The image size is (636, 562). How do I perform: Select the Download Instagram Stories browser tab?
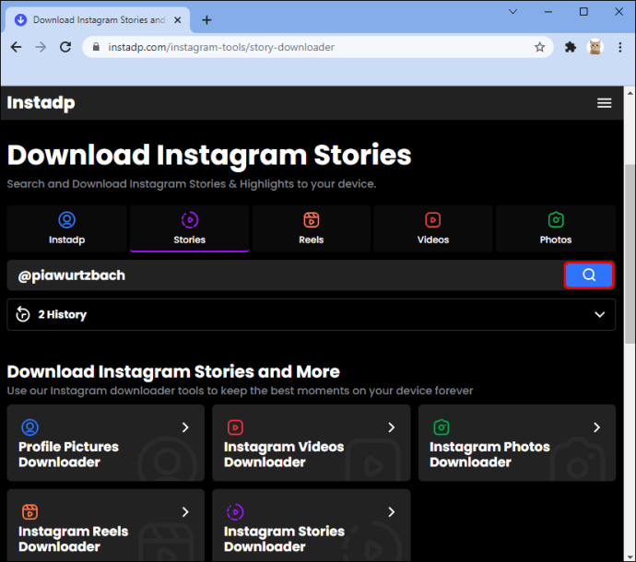[x=98, y=20]
